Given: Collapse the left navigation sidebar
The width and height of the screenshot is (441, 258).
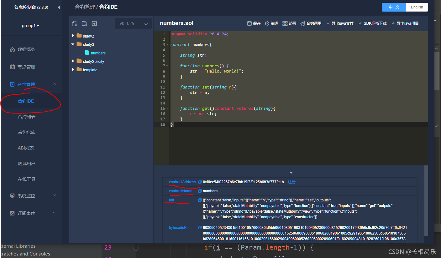Looking at the screenshot, I should (58, 7).
